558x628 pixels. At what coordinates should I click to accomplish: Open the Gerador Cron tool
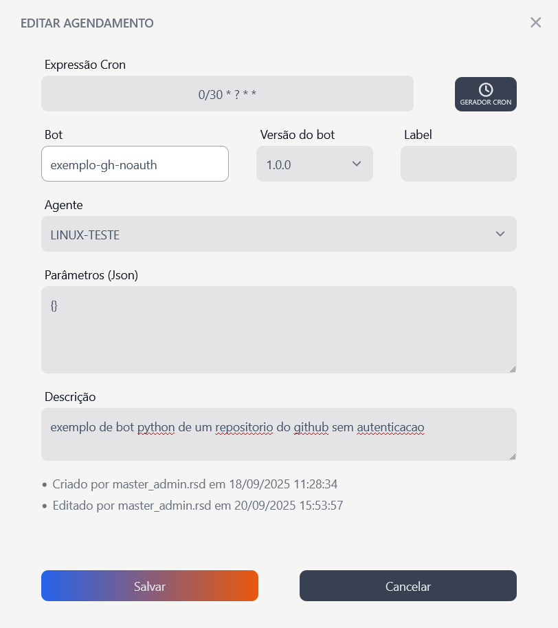point(485,94)
